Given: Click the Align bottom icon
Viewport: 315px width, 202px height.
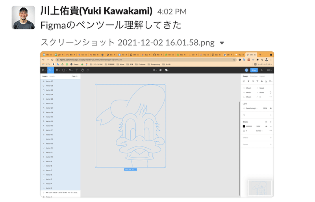Looking at the screenshot, I should tap(266, 81).
